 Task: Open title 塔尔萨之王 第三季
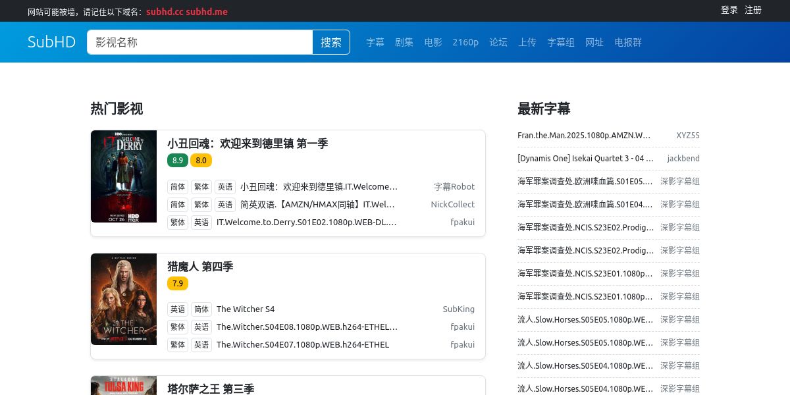click(211, 389)
